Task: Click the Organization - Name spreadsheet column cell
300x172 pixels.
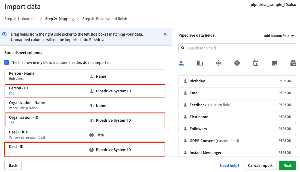Action: 45,106
